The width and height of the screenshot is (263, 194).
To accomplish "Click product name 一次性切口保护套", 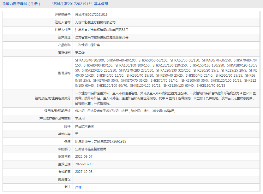I will [x=87, y=45].
